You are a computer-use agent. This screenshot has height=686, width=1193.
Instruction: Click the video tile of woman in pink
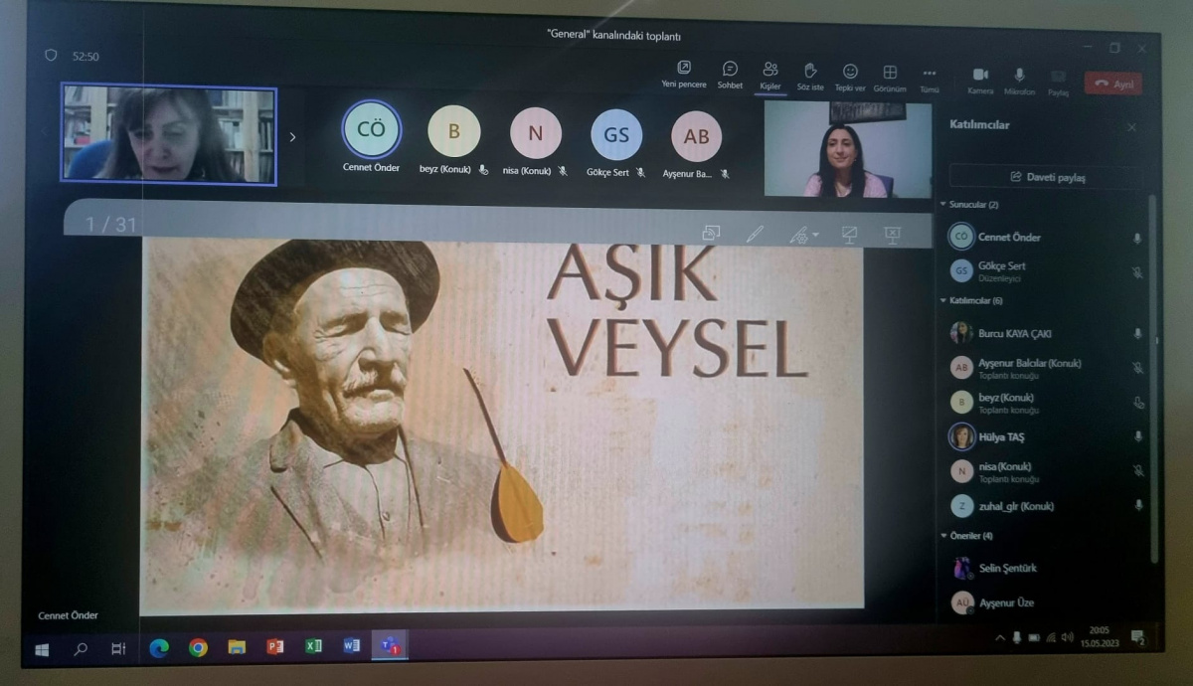(x=848, y=148)
